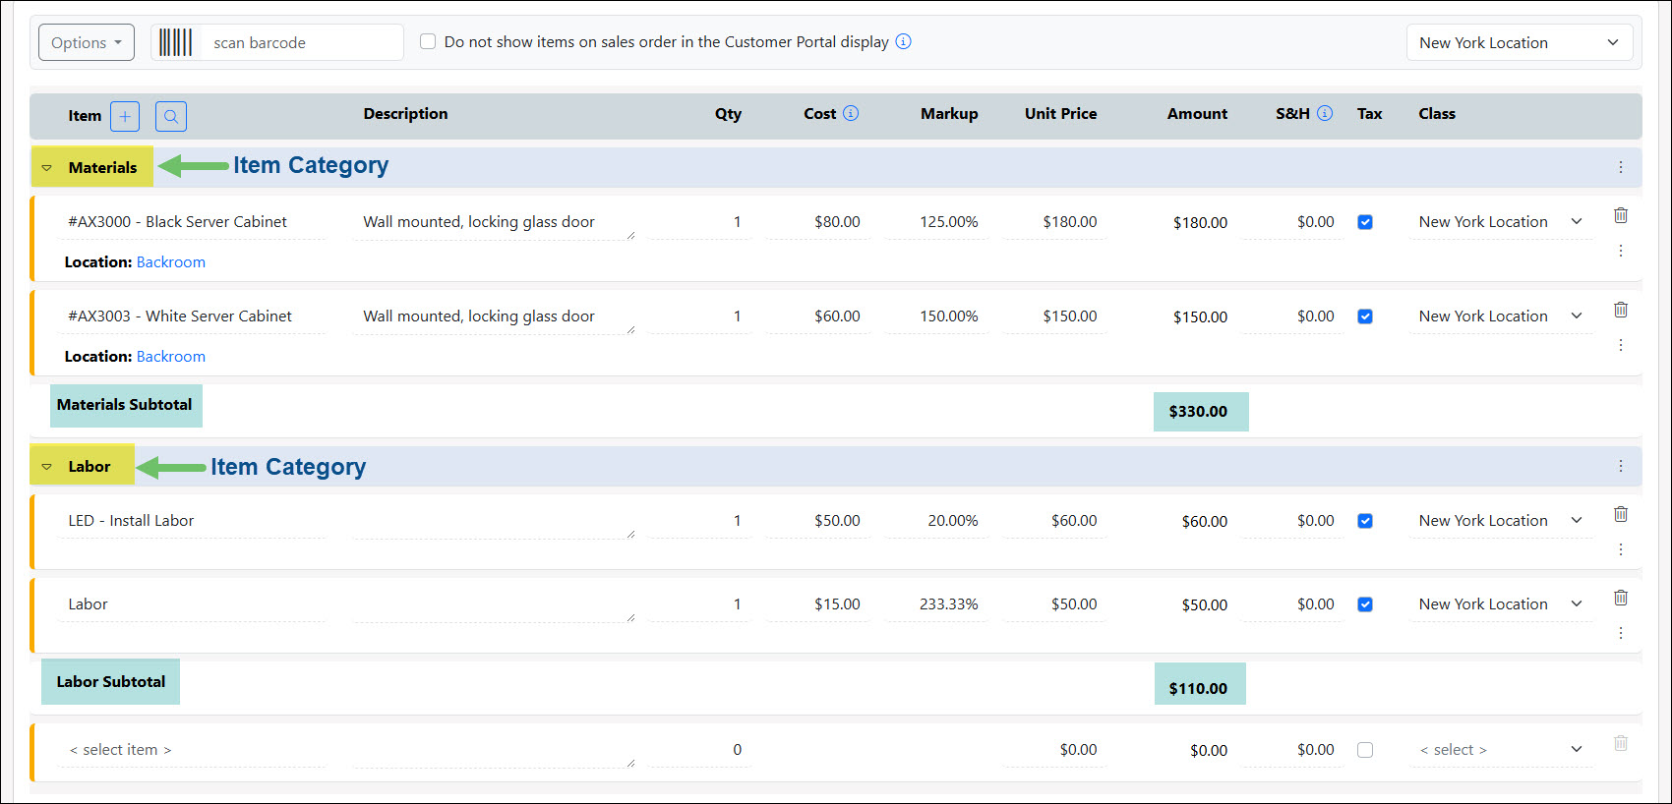Image resolution: width=1672 pixels, height=804 pixels.
Task: Click the $330.00 Materials subtotal amount
Action: 1200,412
